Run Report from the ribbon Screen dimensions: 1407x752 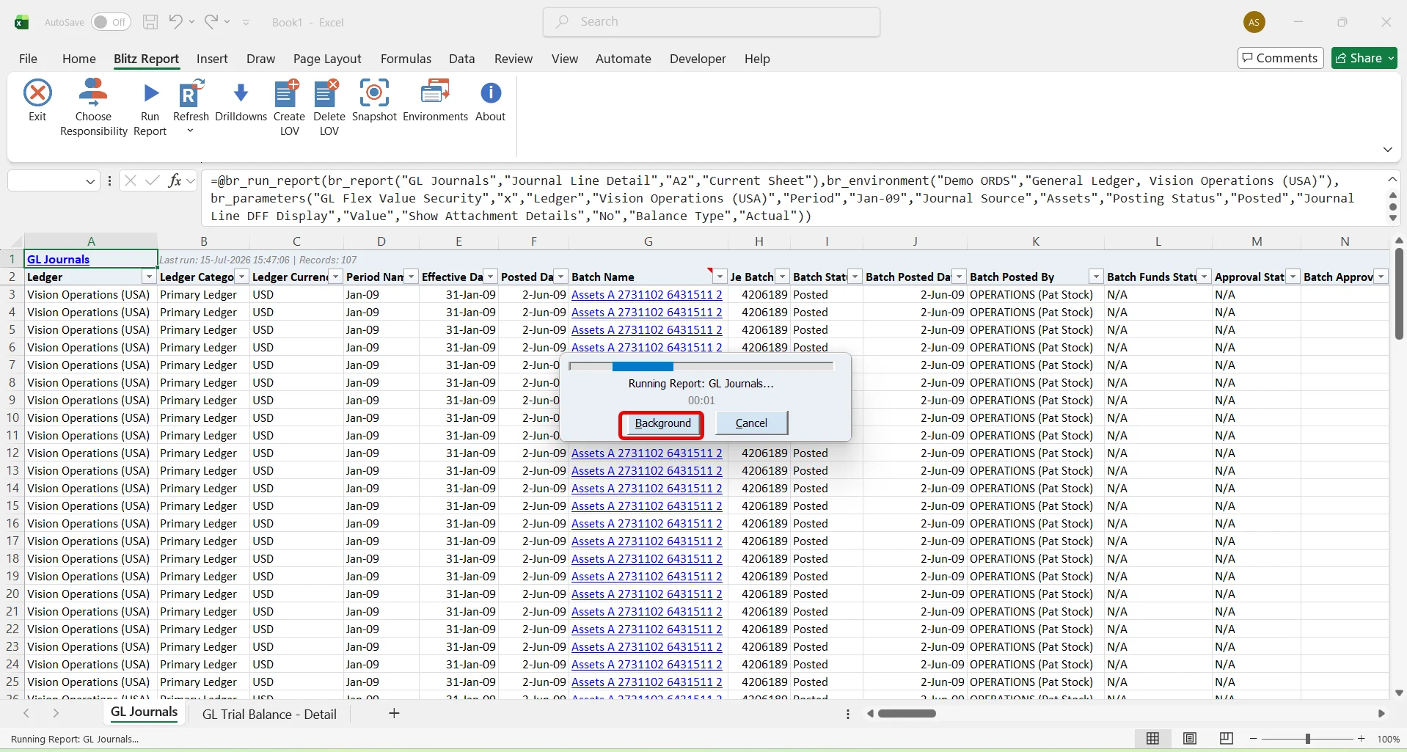click(150, 107)
